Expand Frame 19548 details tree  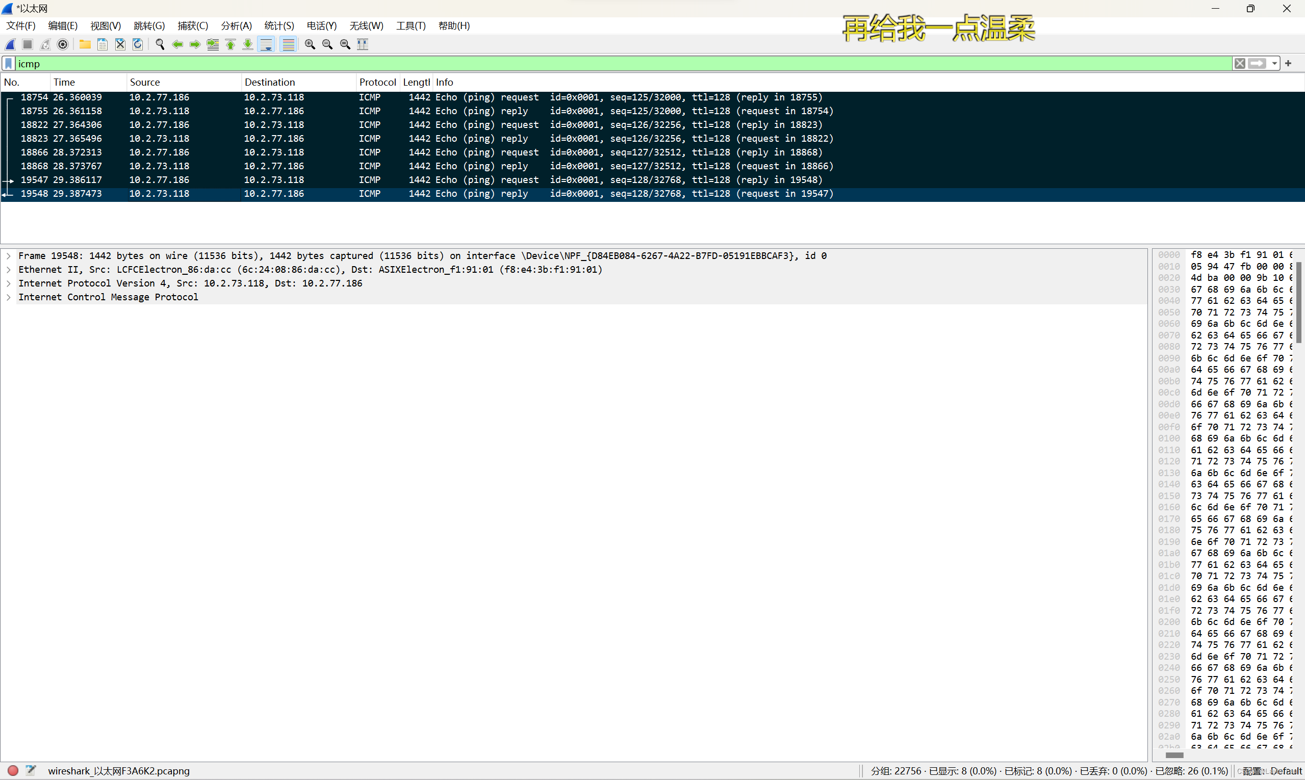[8, 256]
